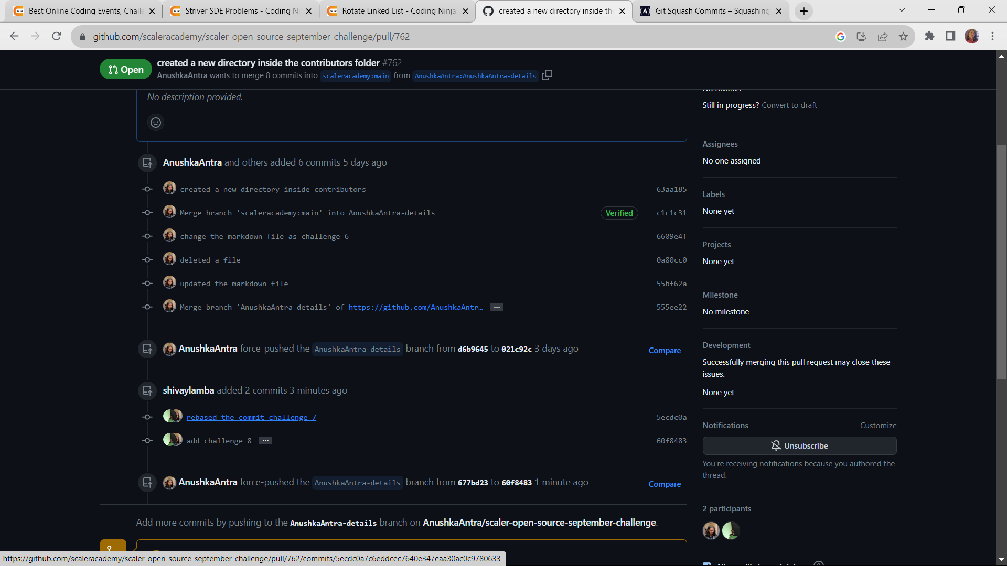Click the share icon in the address bar

(x=883, y=36)
